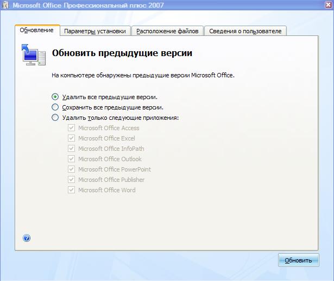Click the 'Microsoft Office PowerPoint' label text
The height and width of the screenshot is (281, 334).
click(x=115, y=169)
